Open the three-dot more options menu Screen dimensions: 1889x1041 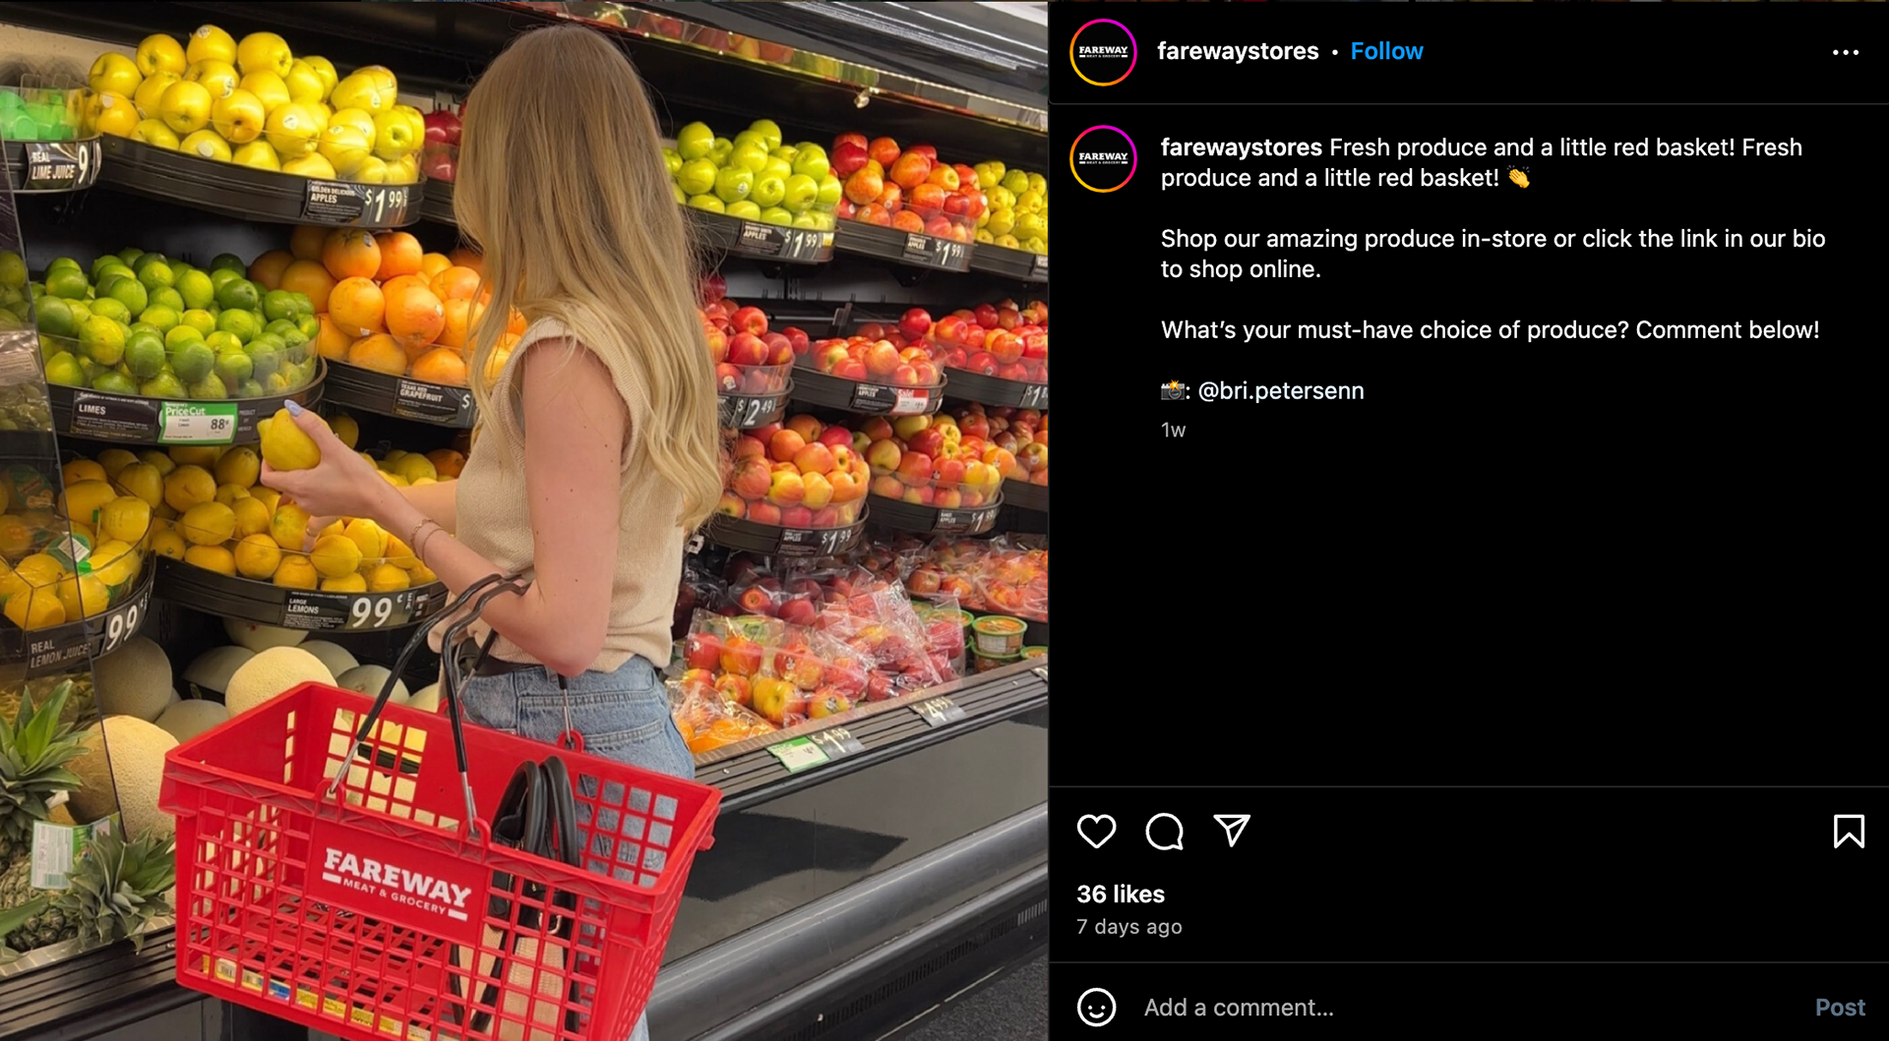click(x=1846, y=52)
